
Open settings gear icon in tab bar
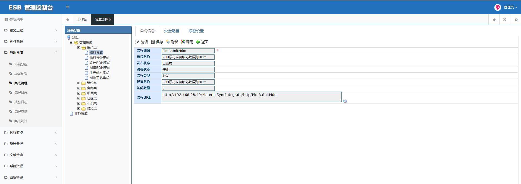516,20
